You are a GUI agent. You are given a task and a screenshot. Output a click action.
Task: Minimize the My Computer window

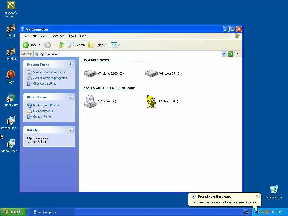click(226, 29)
